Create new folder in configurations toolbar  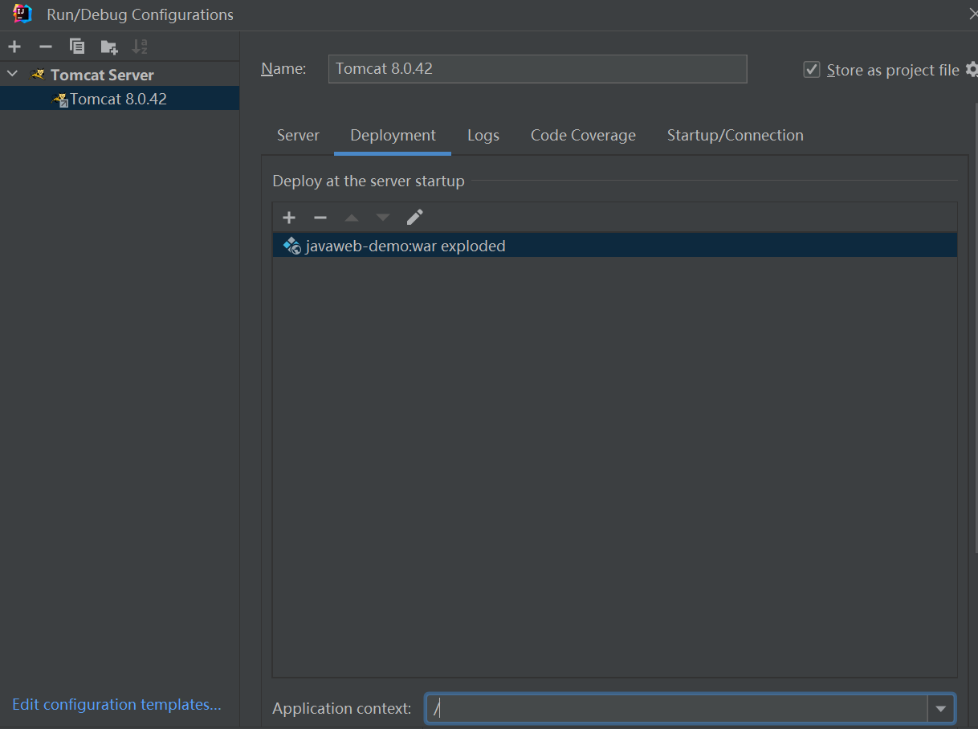[109, 47]
